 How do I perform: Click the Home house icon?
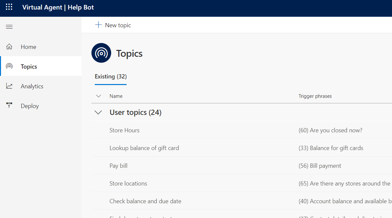pos(9,47)
